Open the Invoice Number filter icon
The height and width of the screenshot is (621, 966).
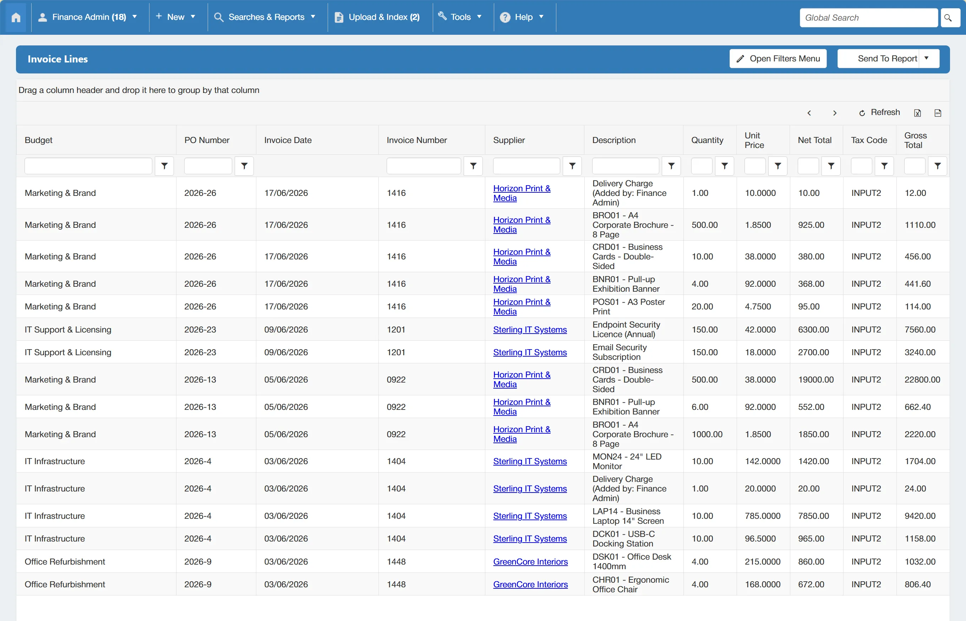point(473,166)
